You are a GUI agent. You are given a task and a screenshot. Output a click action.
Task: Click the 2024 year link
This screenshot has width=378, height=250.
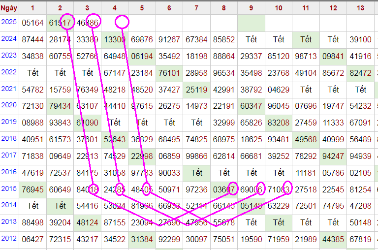tap(9, 39)
